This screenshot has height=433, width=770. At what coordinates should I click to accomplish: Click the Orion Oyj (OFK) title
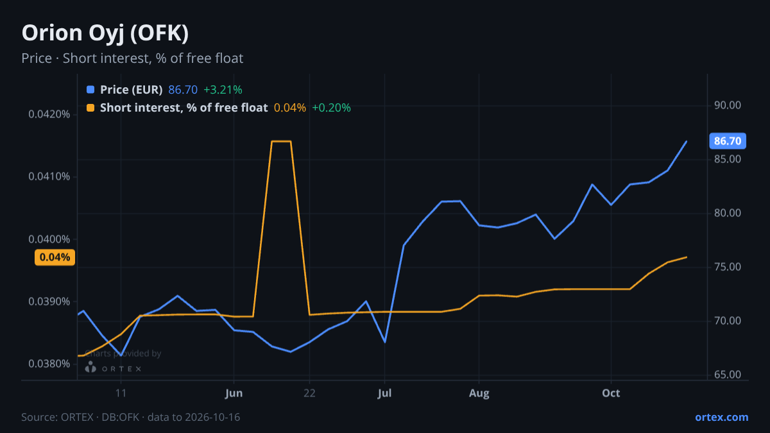tap(105, 33)
